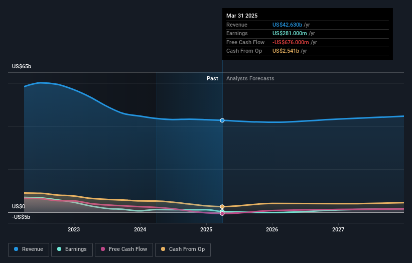Toggle the Earnings legend series
This screenshot has height=263, width=412.
pos(72,249)
